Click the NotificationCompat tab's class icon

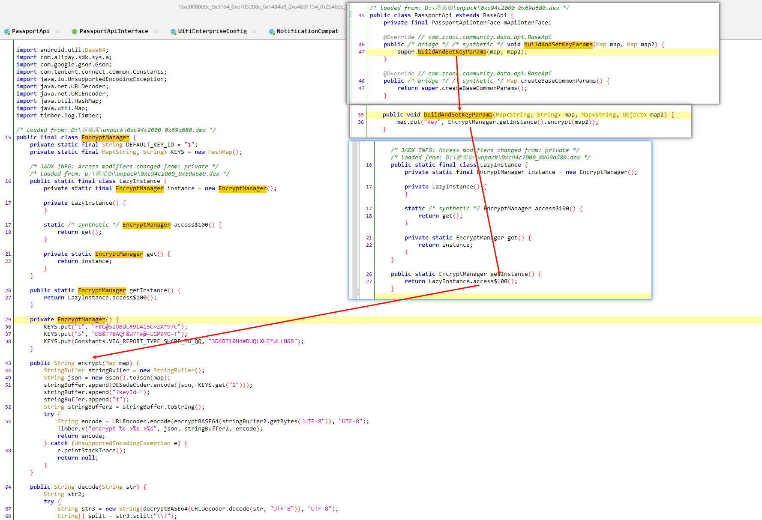point(272,32)
